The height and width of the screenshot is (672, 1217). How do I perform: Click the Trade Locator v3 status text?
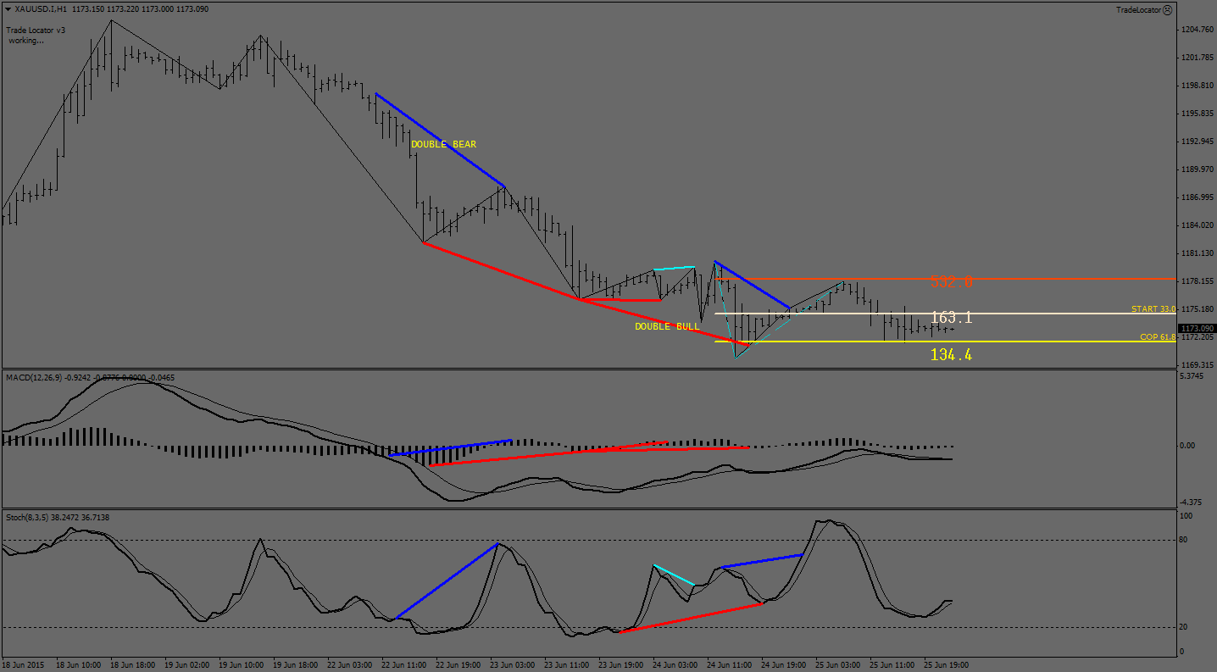coord(36,30)
